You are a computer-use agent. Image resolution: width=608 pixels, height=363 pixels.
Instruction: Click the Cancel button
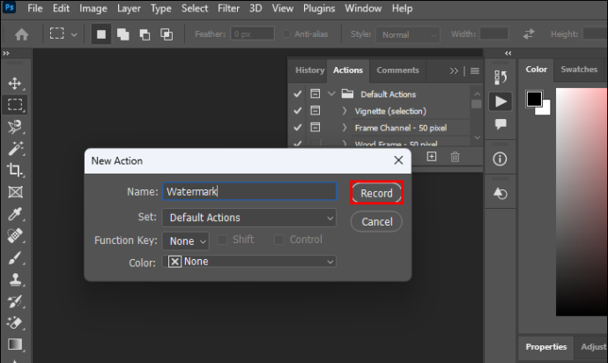pyautogui.click(x=376, y=221)
